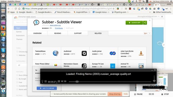Toggle the Websites type radio button
Screen dimensions: 173x97
[x=17, y=55]
